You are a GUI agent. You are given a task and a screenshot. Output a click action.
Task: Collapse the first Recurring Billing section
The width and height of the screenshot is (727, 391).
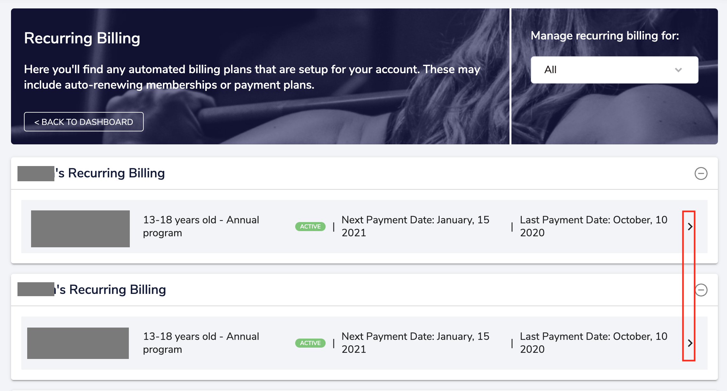click(701, 173)
